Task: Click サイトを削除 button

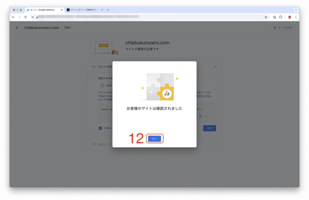Action: [283, 27]
